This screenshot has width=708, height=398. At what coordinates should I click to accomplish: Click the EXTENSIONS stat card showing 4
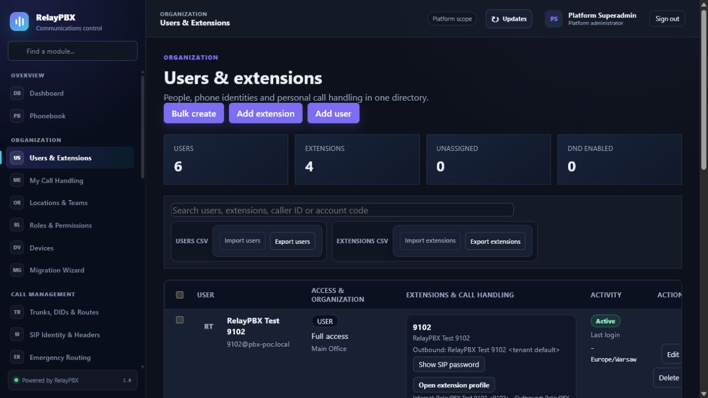(x=357, y=159)
